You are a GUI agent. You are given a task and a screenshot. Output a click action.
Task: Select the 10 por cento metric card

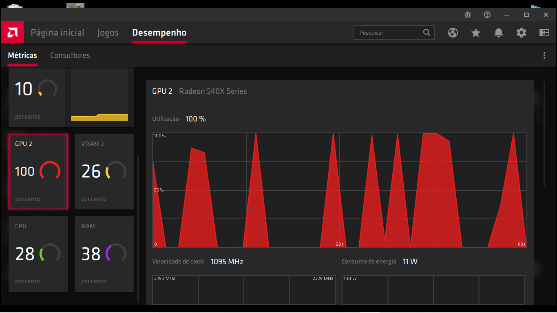point(37,97)
